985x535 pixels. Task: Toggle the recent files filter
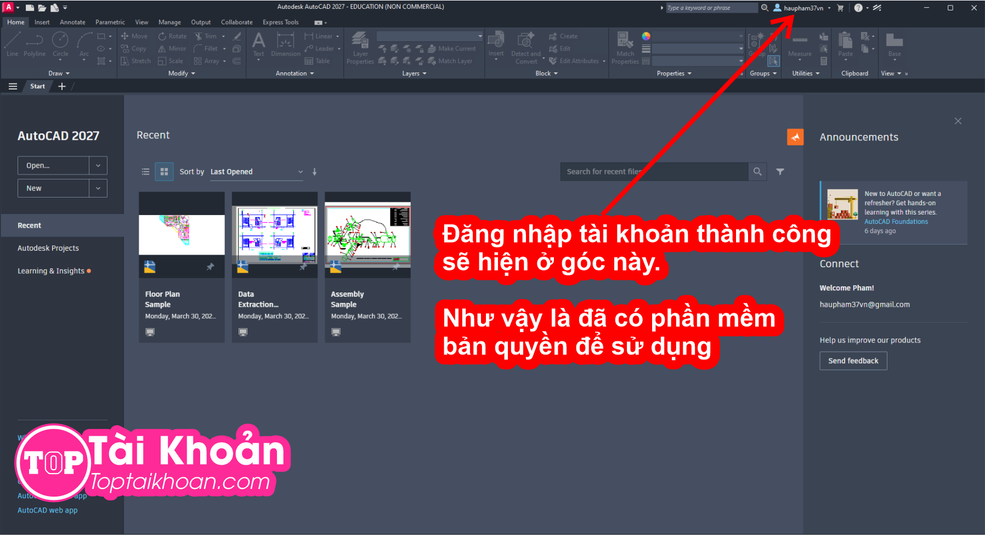(x=780, y=171)
